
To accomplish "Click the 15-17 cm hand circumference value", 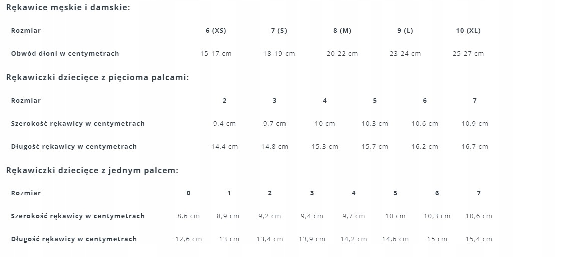I will (216, 54).
